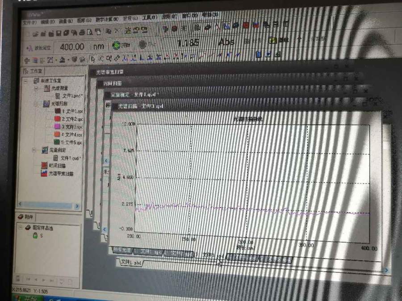Image resolution: width=402 pixels, height=301 pixels.
Task: Click the 时间扫描 time scan icon in tree
Action: point(44,166)
